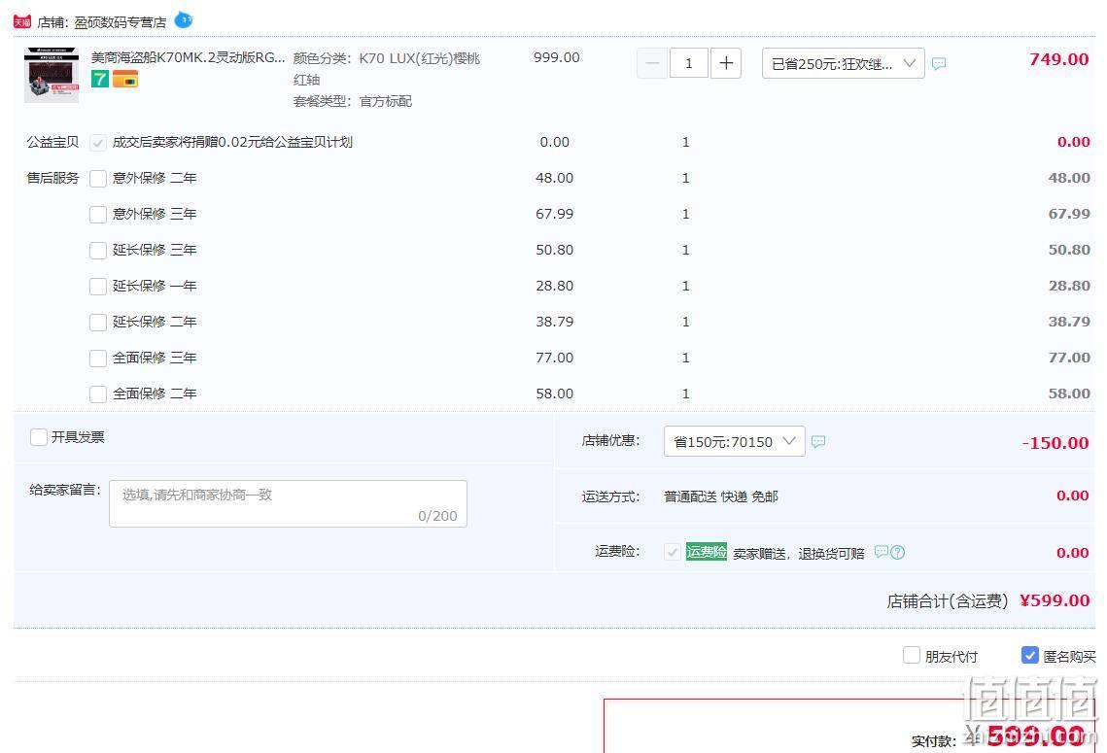Click the quantity input field showing 1

(x=689, y=63)
